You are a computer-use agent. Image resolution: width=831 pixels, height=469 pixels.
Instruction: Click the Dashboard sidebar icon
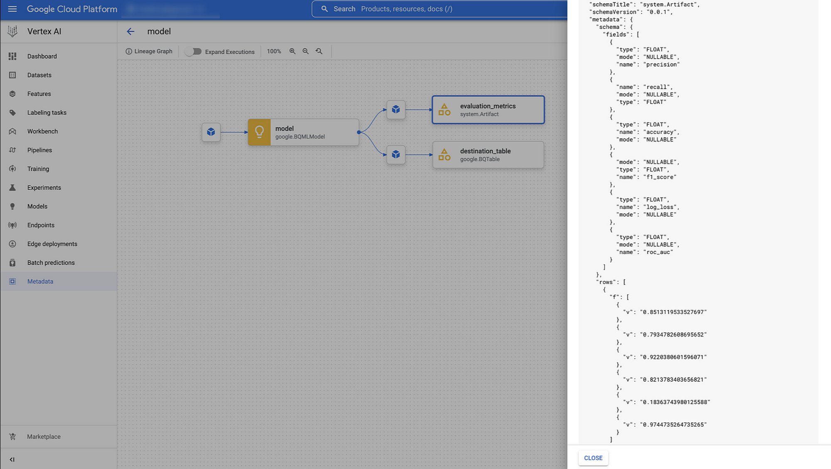point(12,56)
